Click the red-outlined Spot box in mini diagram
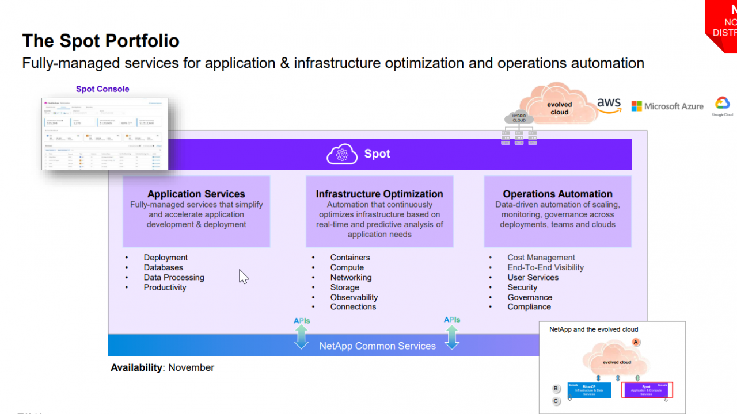This screenshot has width=737, height=414. pos(647,390)
